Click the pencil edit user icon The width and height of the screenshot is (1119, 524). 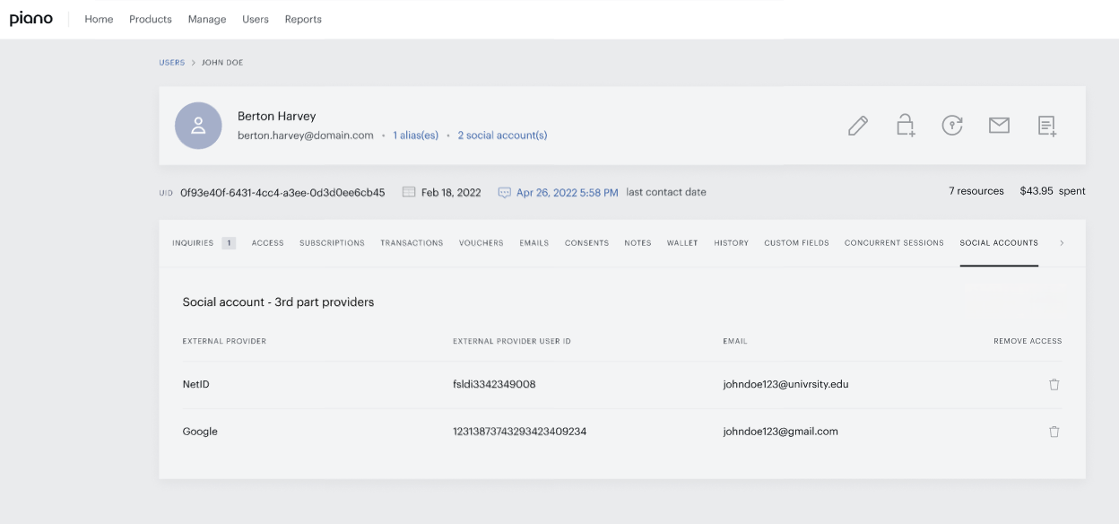click(857, 126)
